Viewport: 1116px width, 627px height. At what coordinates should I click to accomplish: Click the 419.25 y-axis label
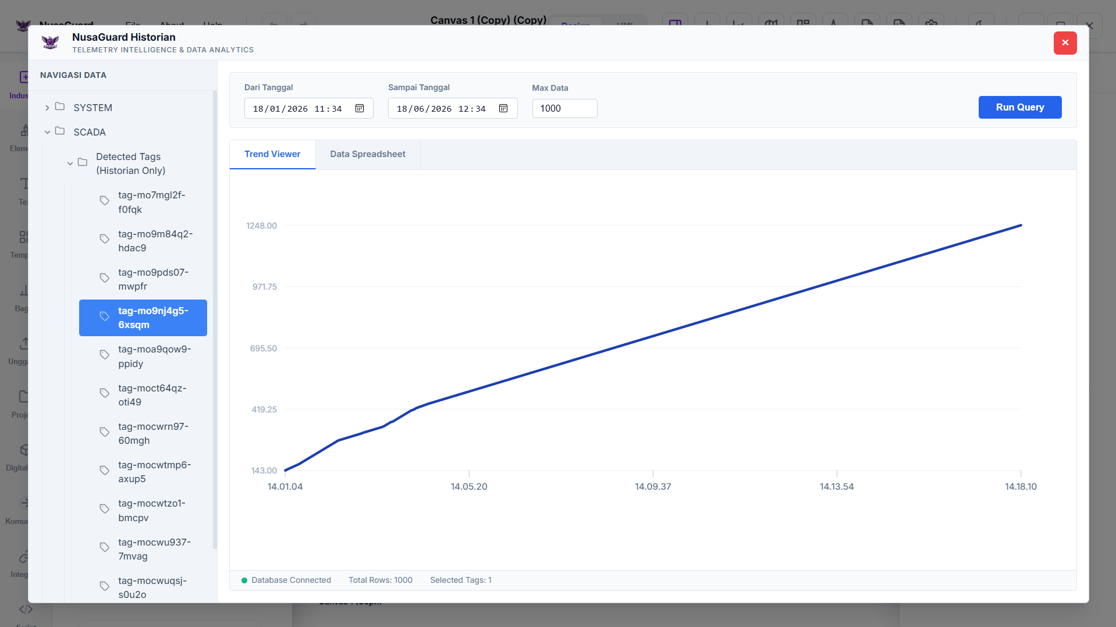(x=264, y=409)
